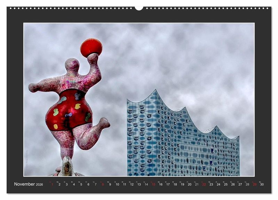278x200 pixels.
Task: Click date 25 in the date row
Action: (x=226, y=184)
